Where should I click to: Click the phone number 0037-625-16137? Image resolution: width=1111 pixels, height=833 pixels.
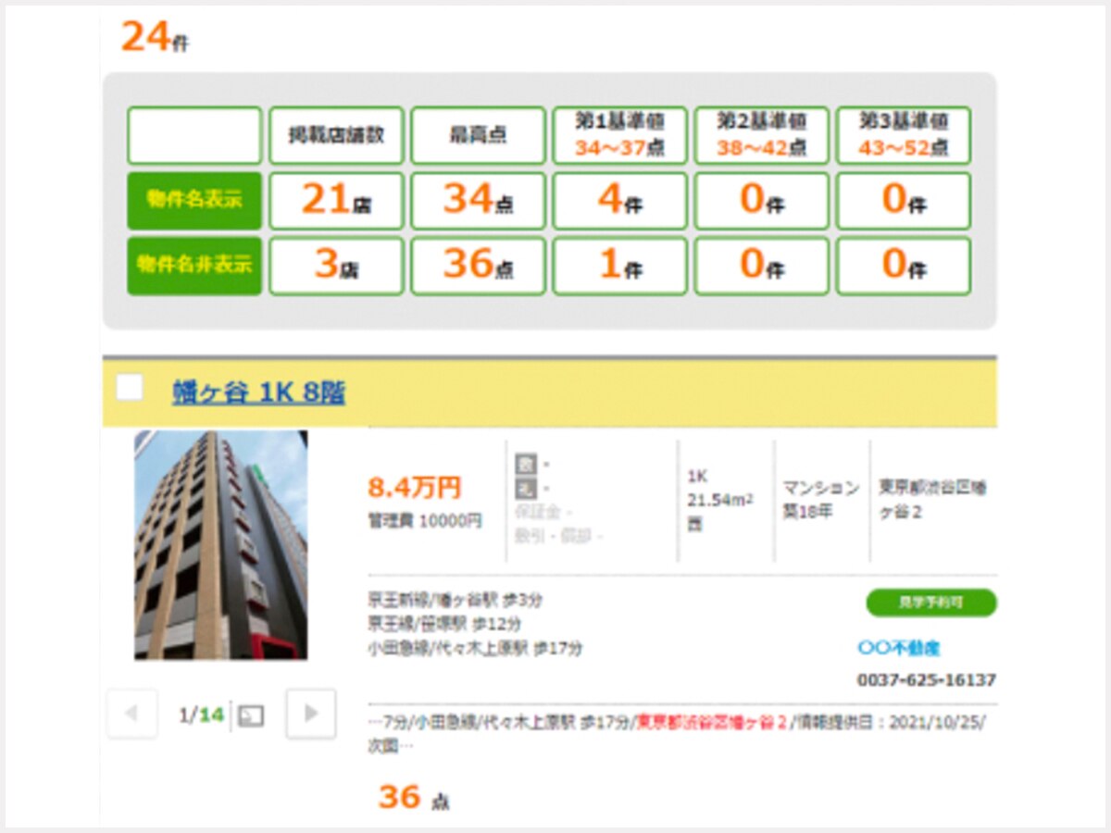point(927,680)
